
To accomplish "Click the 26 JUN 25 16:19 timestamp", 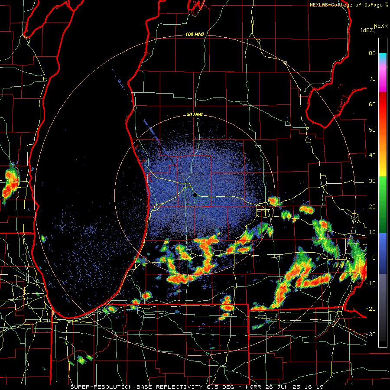I will (x=295, y=387).
